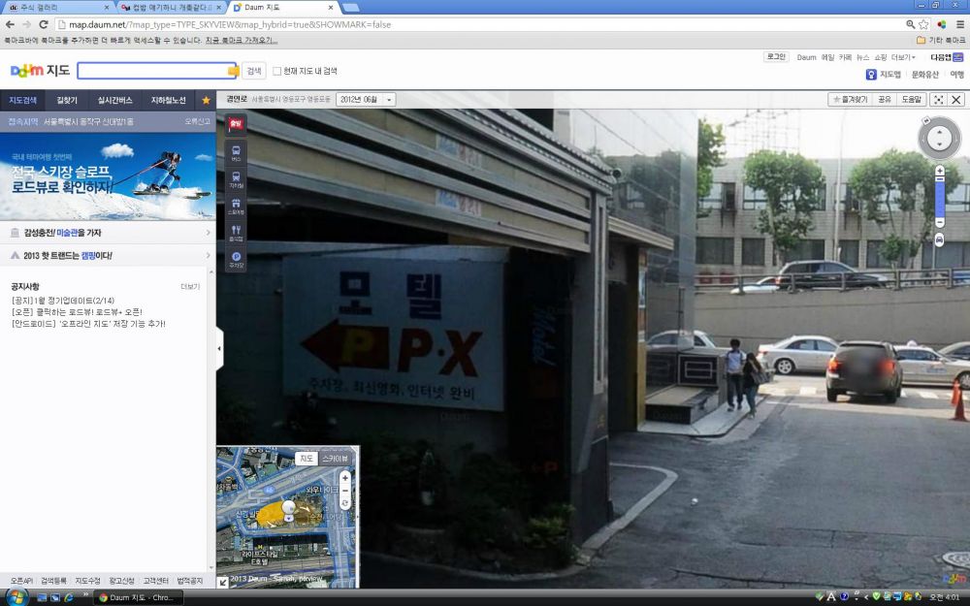Reload the page in Chrome
970x606 pixels.
click(44, 25)
